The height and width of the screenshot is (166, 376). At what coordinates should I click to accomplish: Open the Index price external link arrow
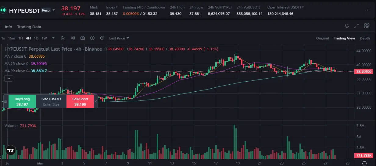click(116, 7)
